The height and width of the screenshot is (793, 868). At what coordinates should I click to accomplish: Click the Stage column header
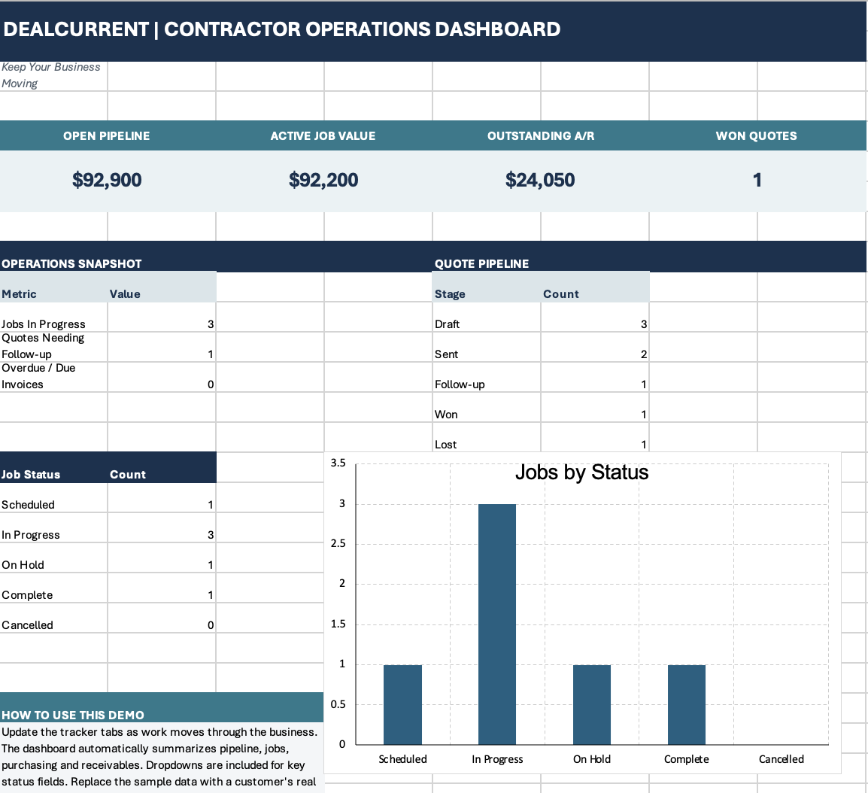[x=486, y=287]
